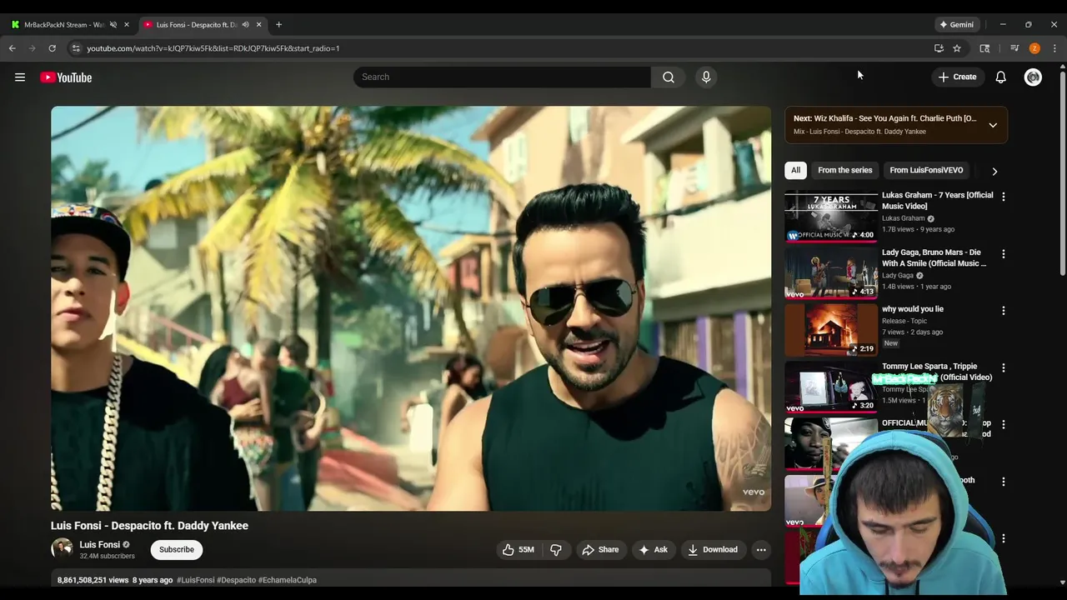This screenshot has width=1067, height=600.
Task: Go back in browser history
Action: [13, 48]
